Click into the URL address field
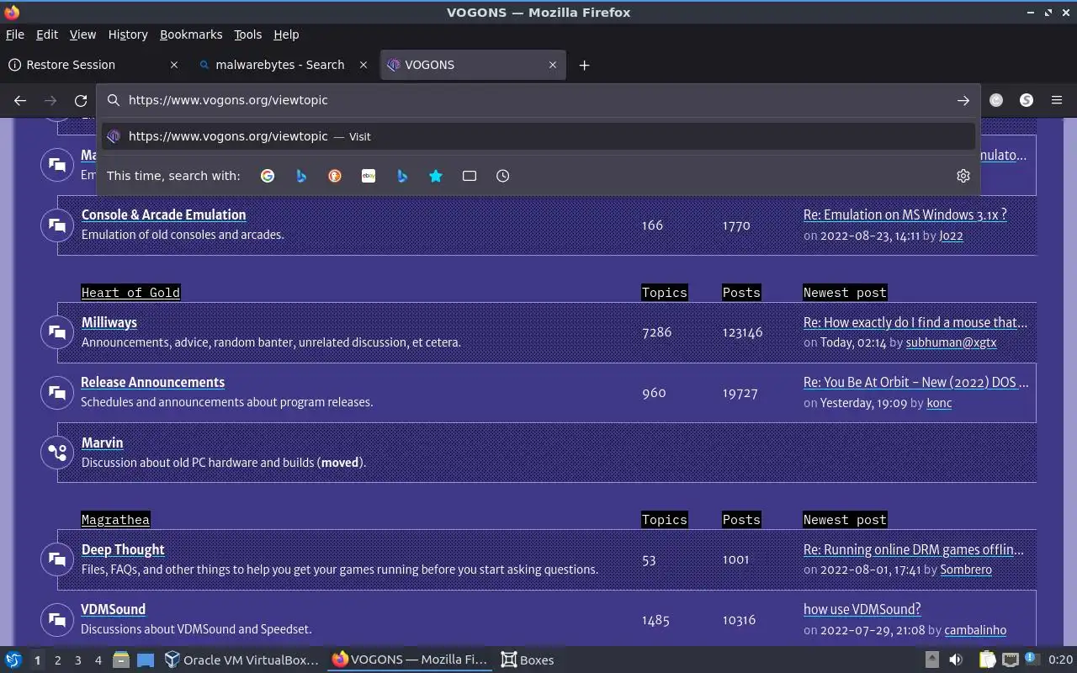Viewport: 1077px width, 673px height. [538, 100]
